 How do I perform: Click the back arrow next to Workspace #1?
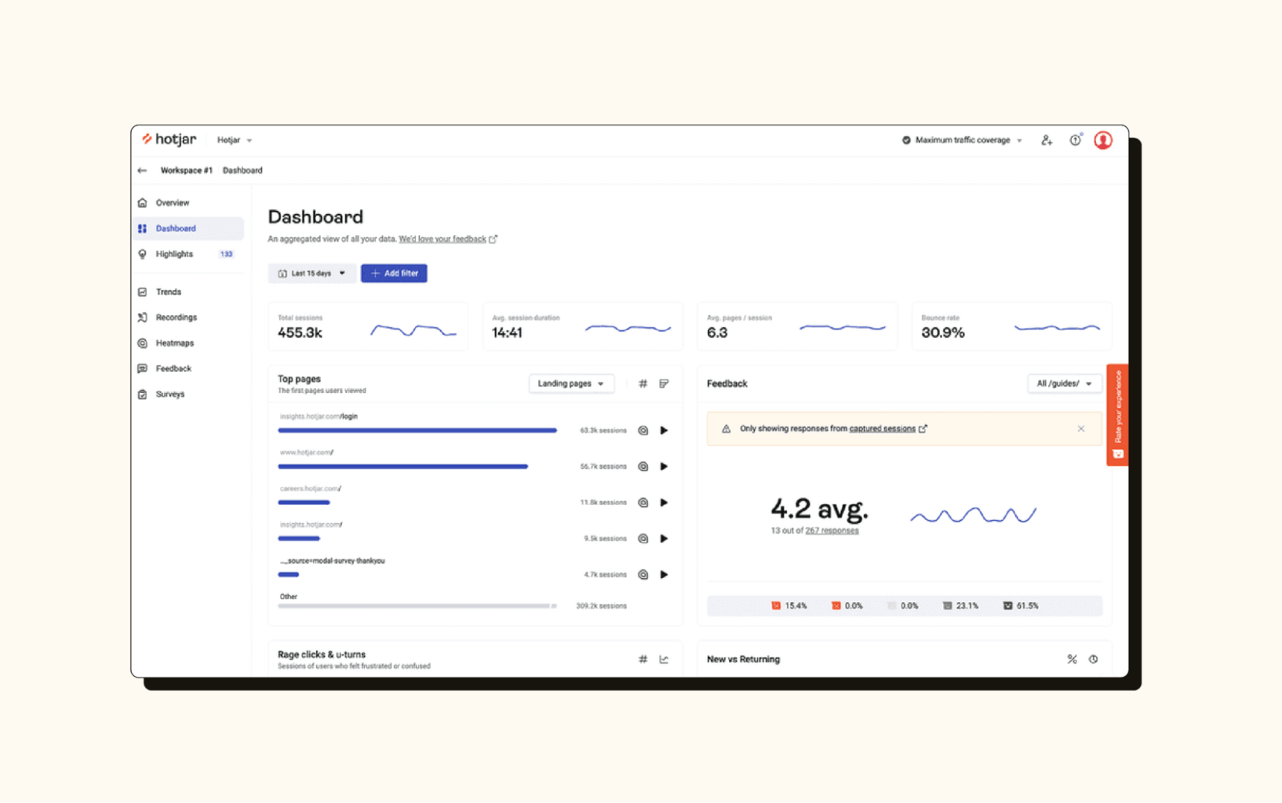pyautogui.click(x=142, y=170)
